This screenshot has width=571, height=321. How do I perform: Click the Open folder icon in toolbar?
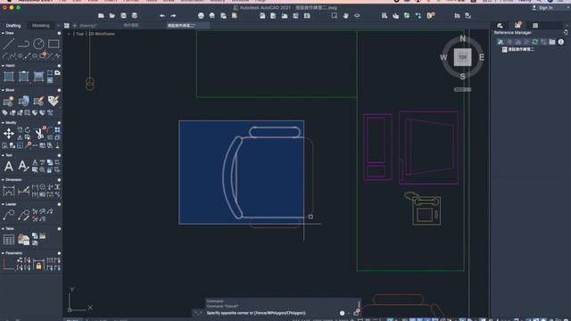point(112,16)
